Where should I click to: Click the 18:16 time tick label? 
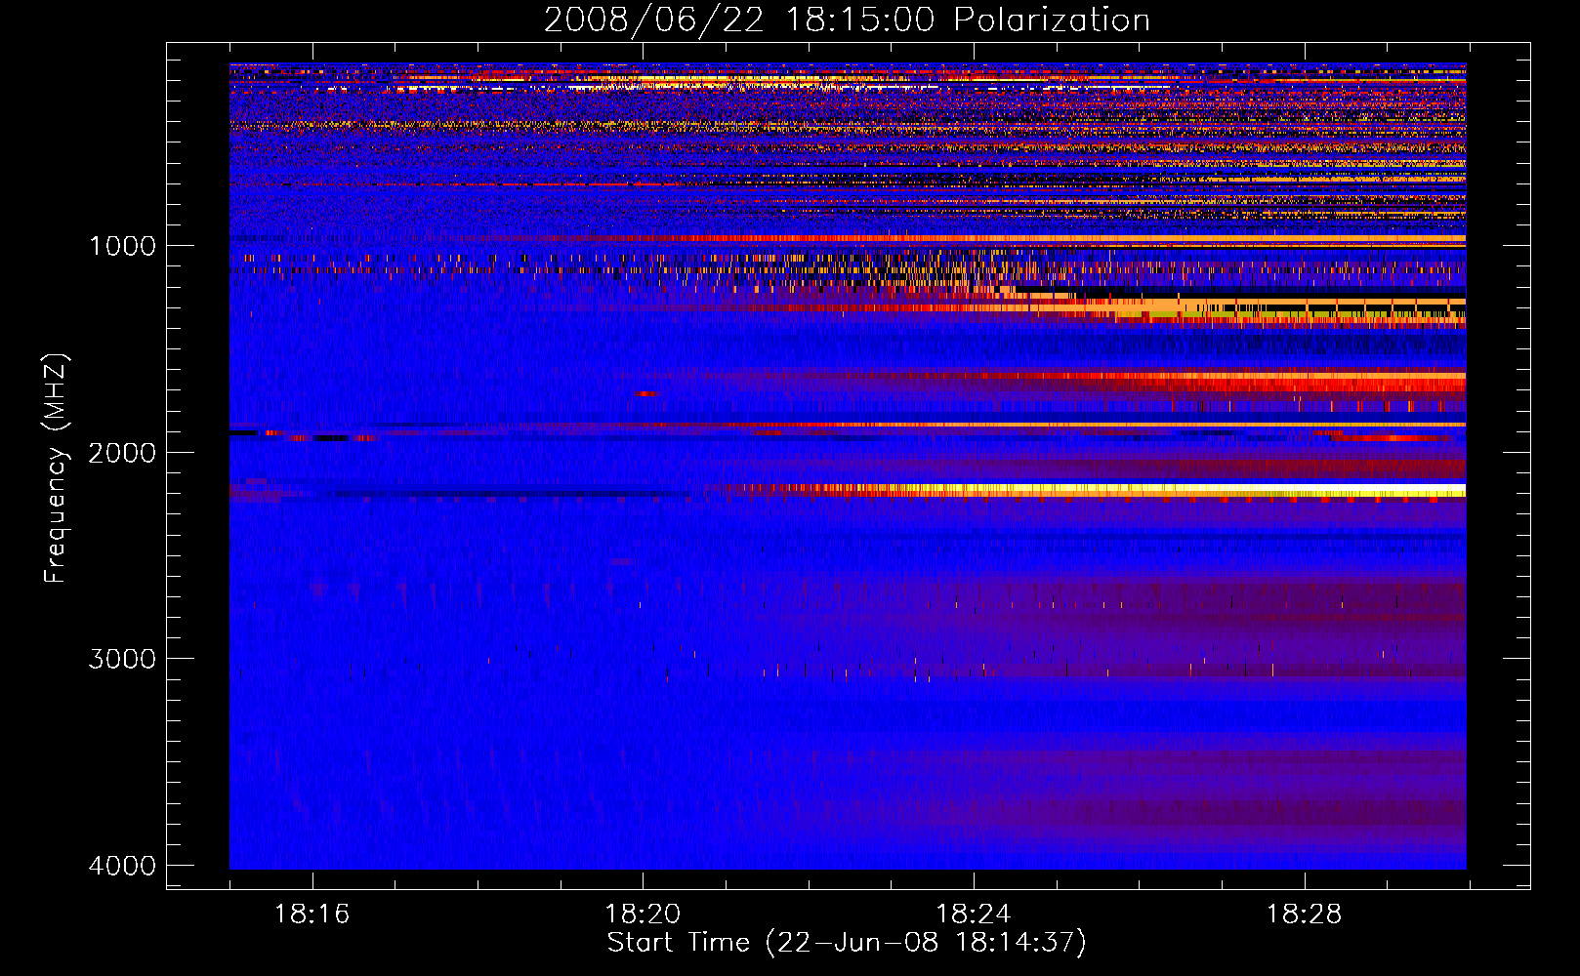312,915
